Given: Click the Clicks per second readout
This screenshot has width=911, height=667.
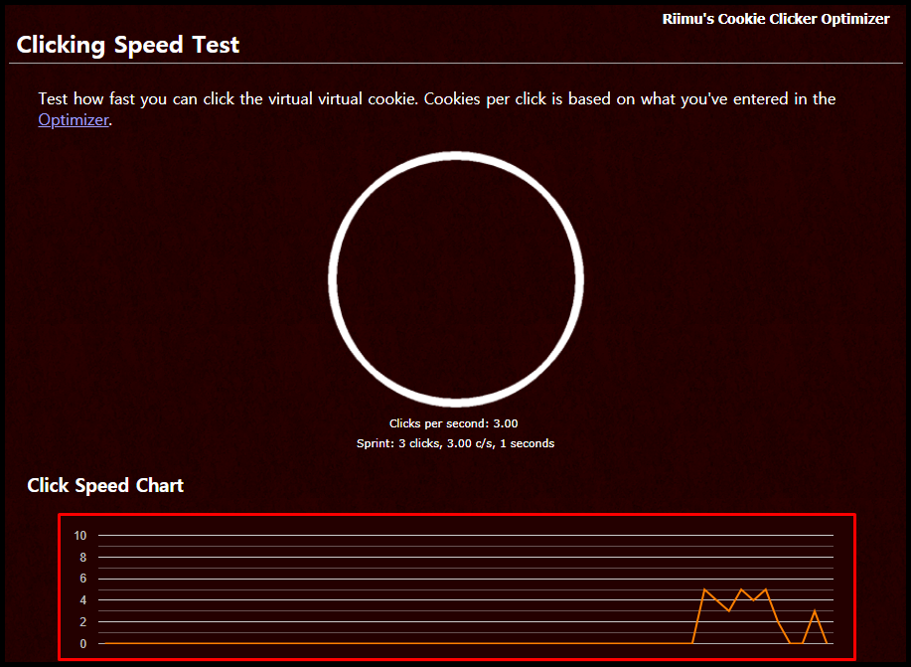Looking at the screenshot, I should tap(455, 422).
